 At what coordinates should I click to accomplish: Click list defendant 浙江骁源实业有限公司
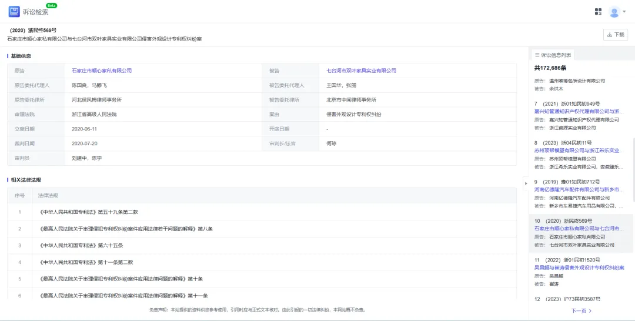point(572,128)
